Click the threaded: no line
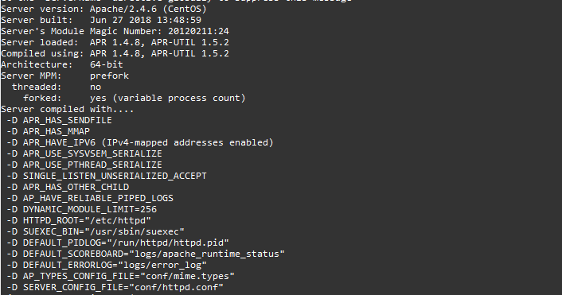 57,87
